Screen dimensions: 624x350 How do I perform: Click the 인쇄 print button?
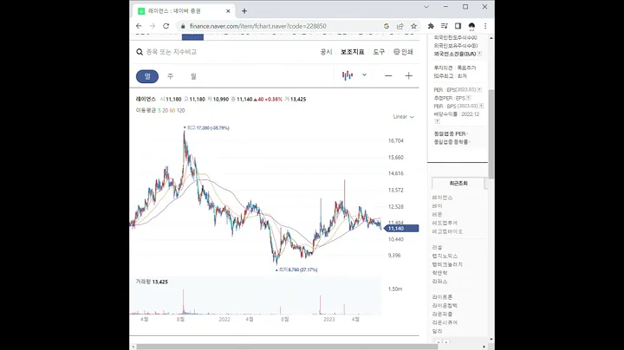(x=403, y=52)
